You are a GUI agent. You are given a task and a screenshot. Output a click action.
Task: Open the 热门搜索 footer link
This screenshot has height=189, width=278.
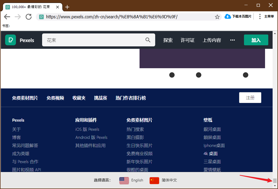[x=135, y=129]
